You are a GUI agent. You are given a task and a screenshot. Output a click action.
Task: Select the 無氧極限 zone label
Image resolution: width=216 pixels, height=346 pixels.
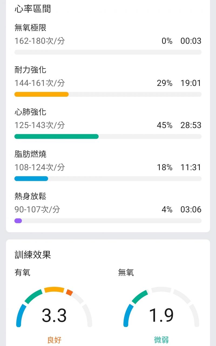31,28
